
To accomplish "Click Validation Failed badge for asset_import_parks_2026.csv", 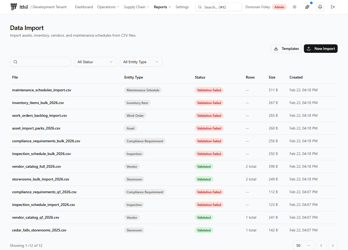I will (x=209, y=128).
